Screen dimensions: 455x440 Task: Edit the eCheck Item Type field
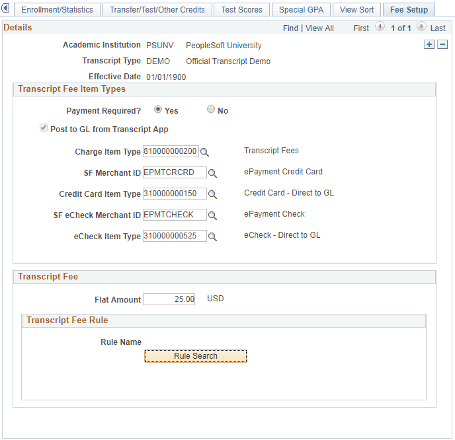click(x=175, y=236)
